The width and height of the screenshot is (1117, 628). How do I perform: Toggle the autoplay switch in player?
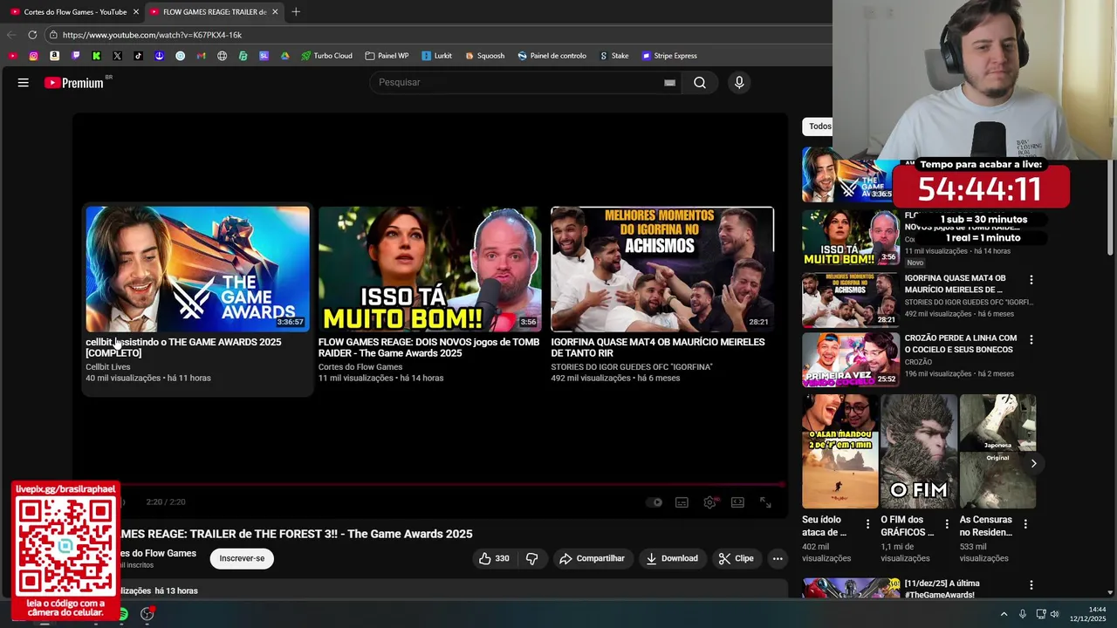(x=654, y=502)
